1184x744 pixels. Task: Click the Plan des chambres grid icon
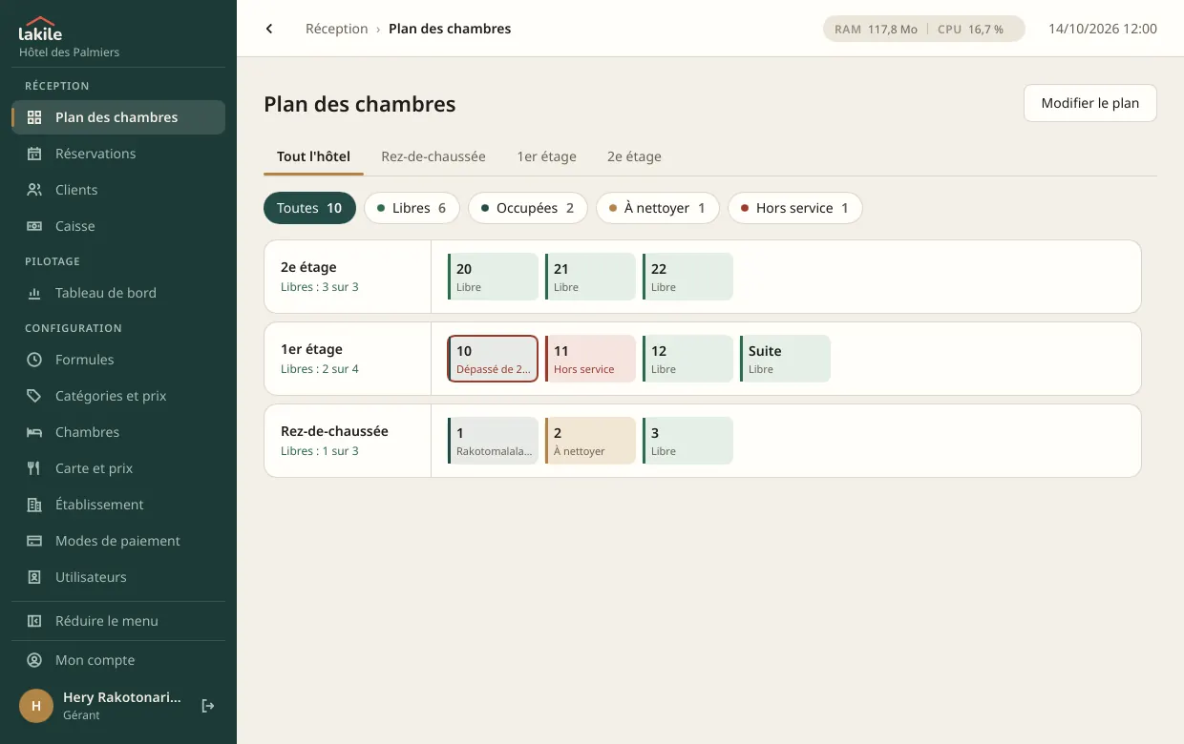click(x=34, y=117)
